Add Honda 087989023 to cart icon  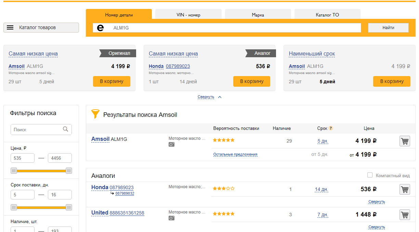coord(405,189)
